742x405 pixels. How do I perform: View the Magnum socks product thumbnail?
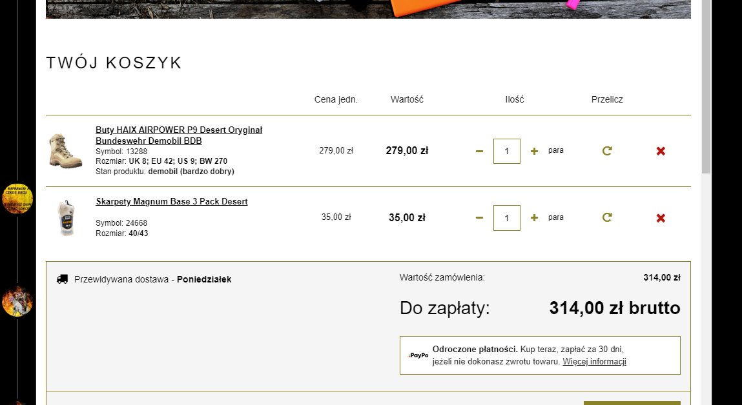click(66, 218)
